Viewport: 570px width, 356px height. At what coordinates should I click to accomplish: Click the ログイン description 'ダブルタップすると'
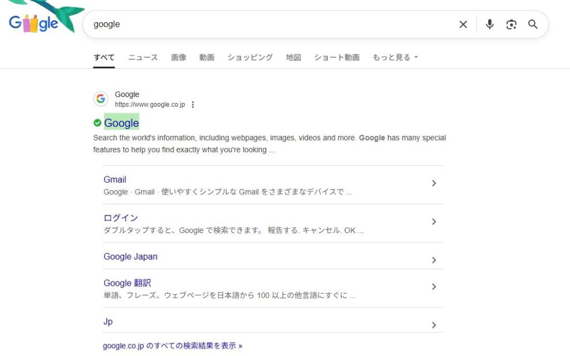tap(137, 230)
